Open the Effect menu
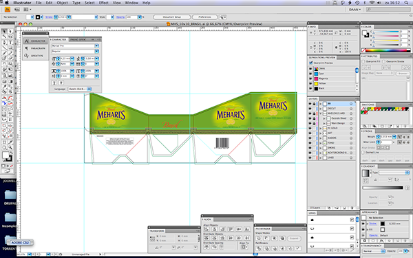This screenshot has height=258, width=413. click(103, 3)
